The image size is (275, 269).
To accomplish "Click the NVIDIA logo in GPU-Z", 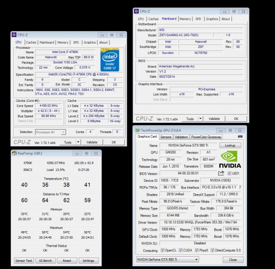I will click(230, 159).
